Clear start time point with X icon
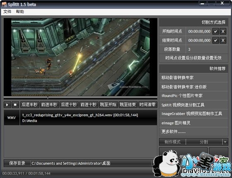Image resolution: width=232 pixels, height=178 pixels. (x=223, y=31)
